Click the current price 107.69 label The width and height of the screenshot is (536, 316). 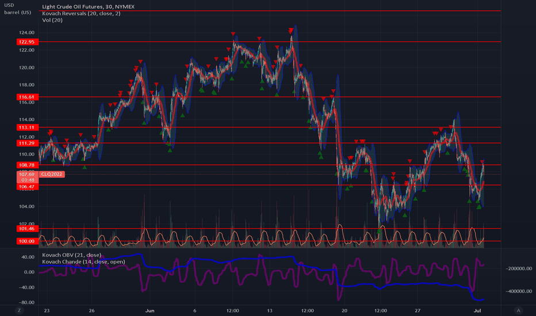point(26,174)
